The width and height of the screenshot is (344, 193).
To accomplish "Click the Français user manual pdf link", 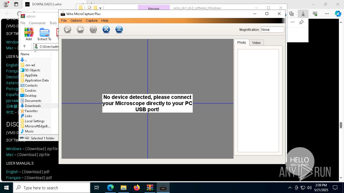I will [13, 178].
